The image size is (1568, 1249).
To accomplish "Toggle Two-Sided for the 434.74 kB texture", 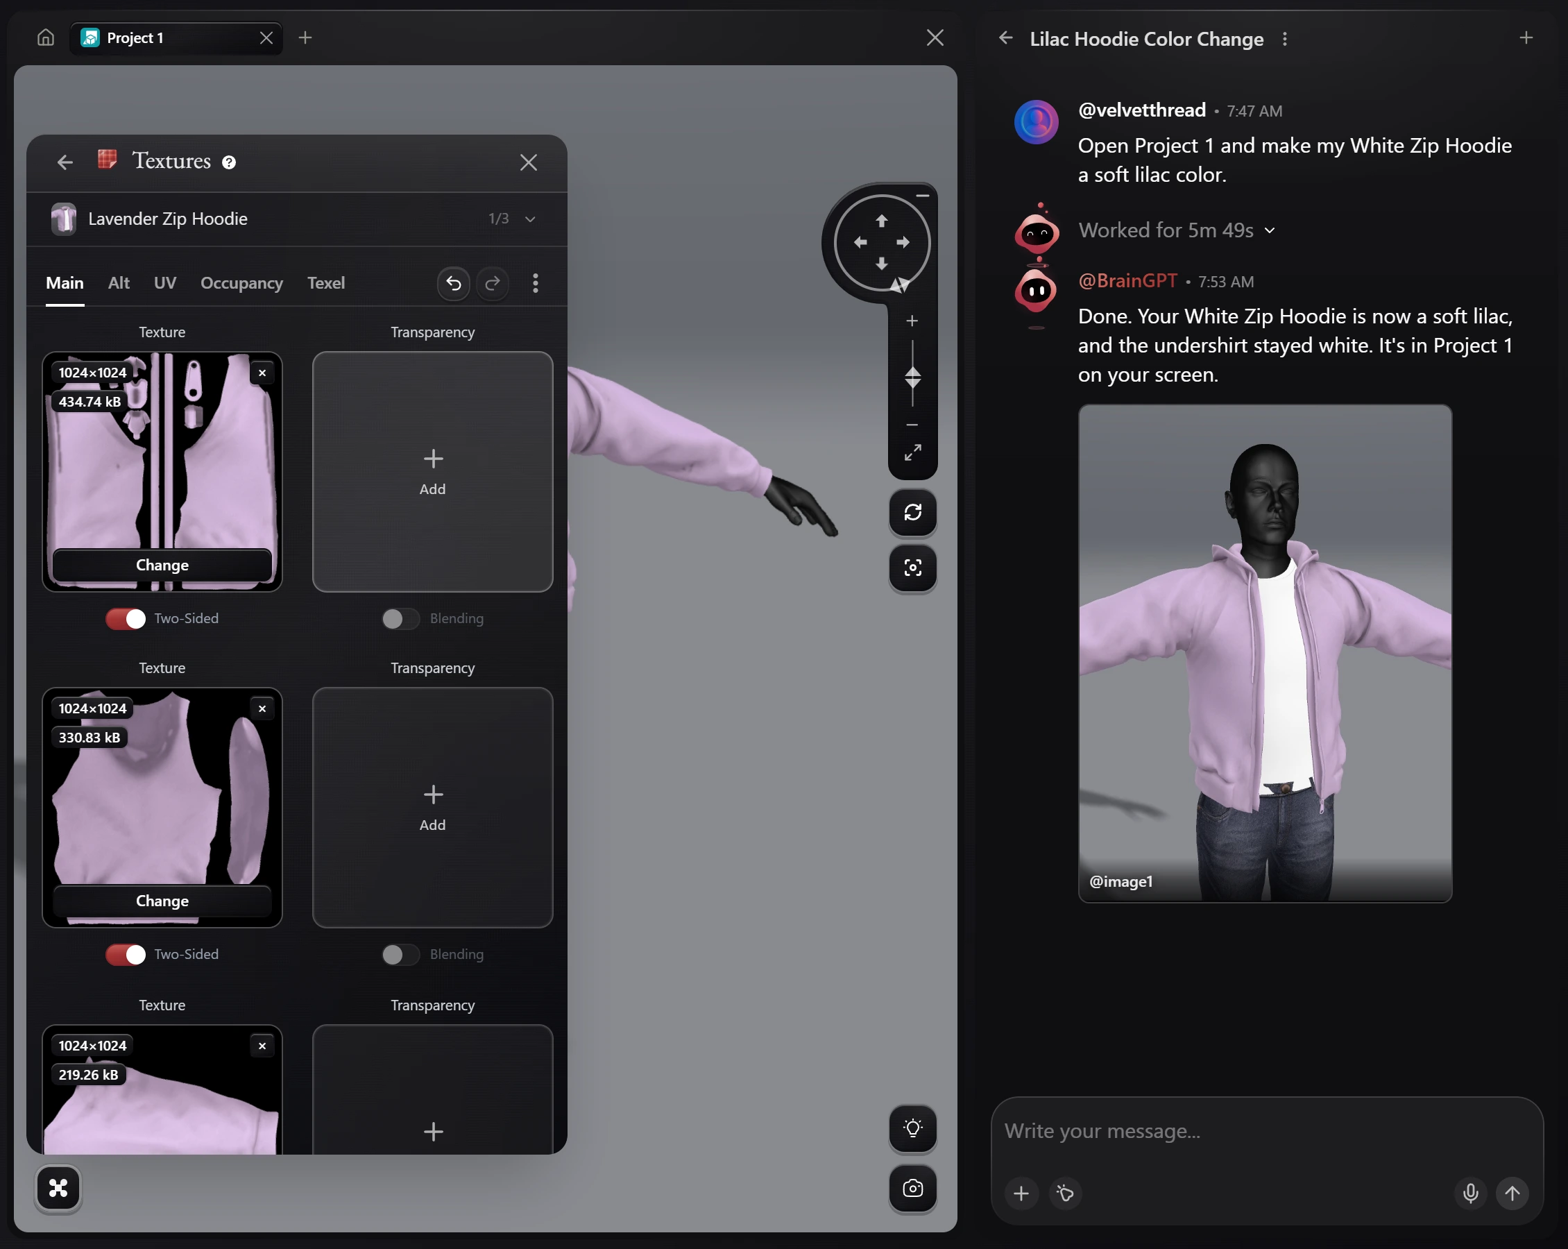I will coord(126,619).
